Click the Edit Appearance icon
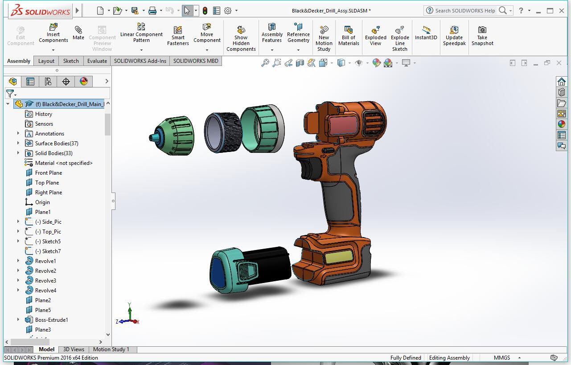The width and height of the screenshot is (571, 365). 377,63
